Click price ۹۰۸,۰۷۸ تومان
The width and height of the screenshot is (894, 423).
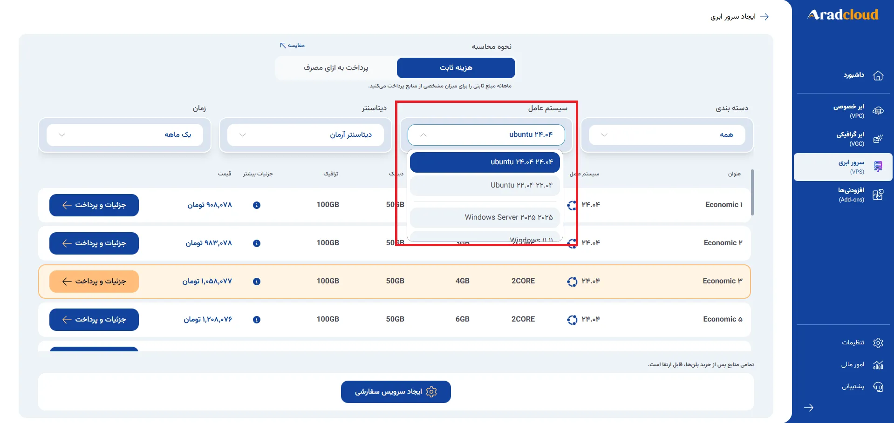click(x=210, y=205)
